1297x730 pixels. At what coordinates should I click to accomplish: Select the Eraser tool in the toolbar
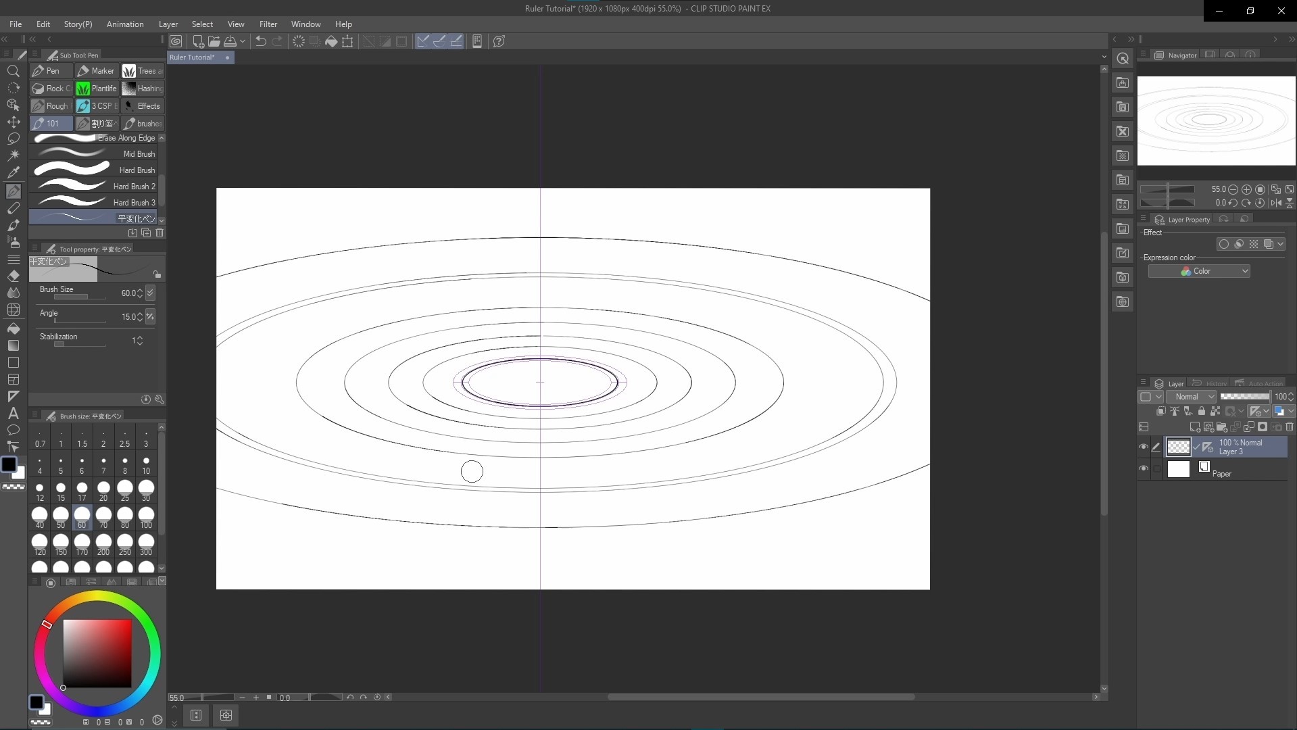click(x=14, y=276)
